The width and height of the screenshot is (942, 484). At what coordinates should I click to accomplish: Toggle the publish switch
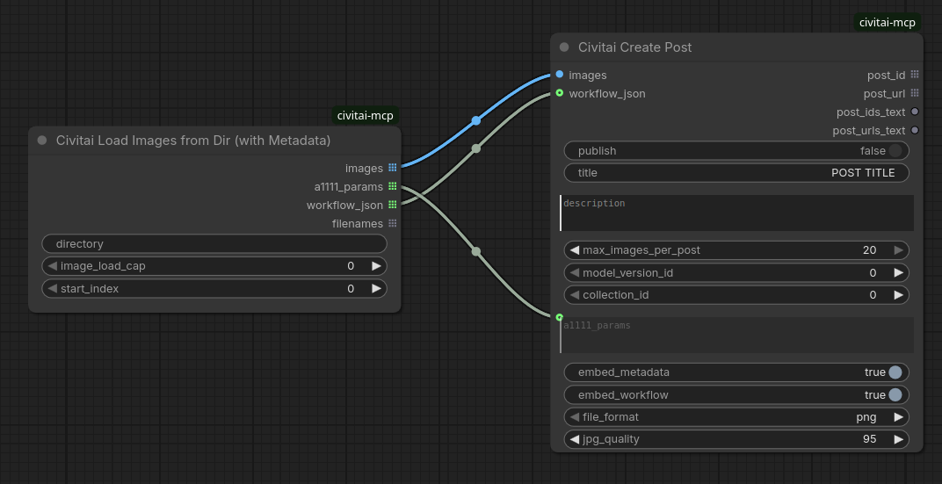895,151
